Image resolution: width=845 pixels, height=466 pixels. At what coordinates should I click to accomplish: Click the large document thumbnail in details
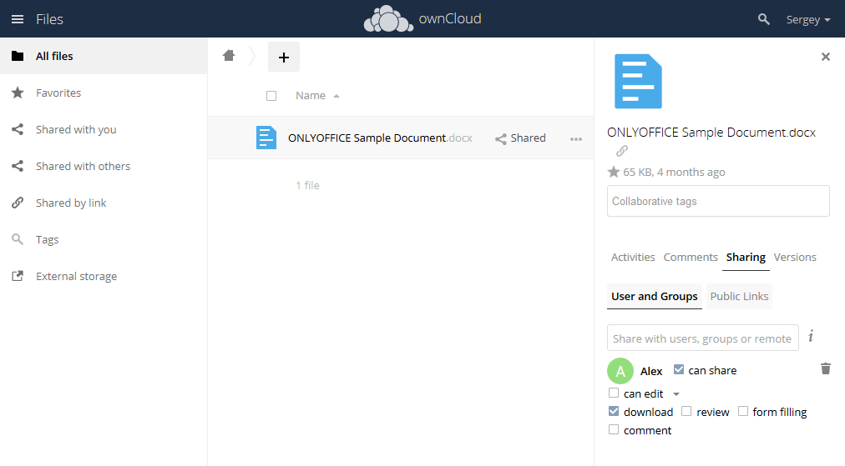[x=638, y=81]
